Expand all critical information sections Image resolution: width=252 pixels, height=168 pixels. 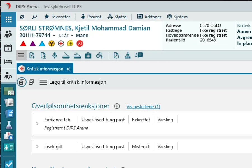click(x=22, y=82)
